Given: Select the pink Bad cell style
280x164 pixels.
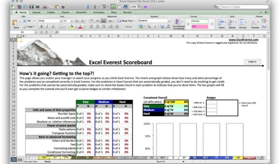Looking at the screenshot, I should tap(200, 26).
